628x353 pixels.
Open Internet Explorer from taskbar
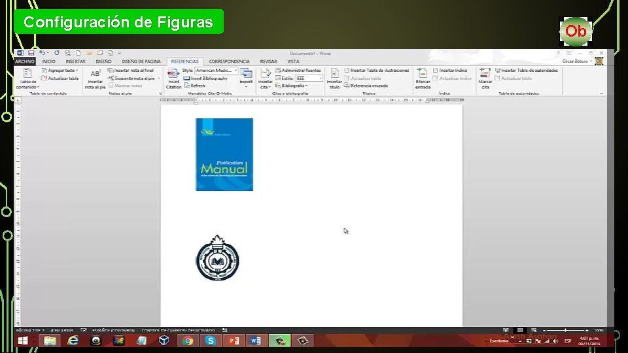tap(73, 341)
